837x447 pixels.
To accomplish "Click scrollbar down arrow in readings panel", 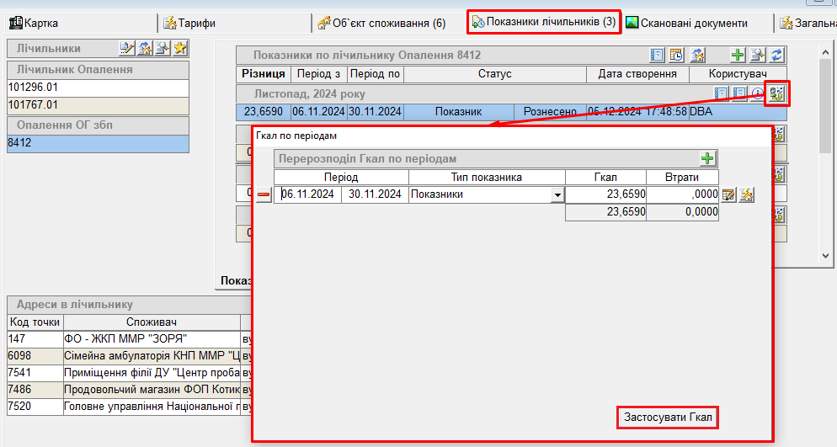I will (x=826, y=255).
